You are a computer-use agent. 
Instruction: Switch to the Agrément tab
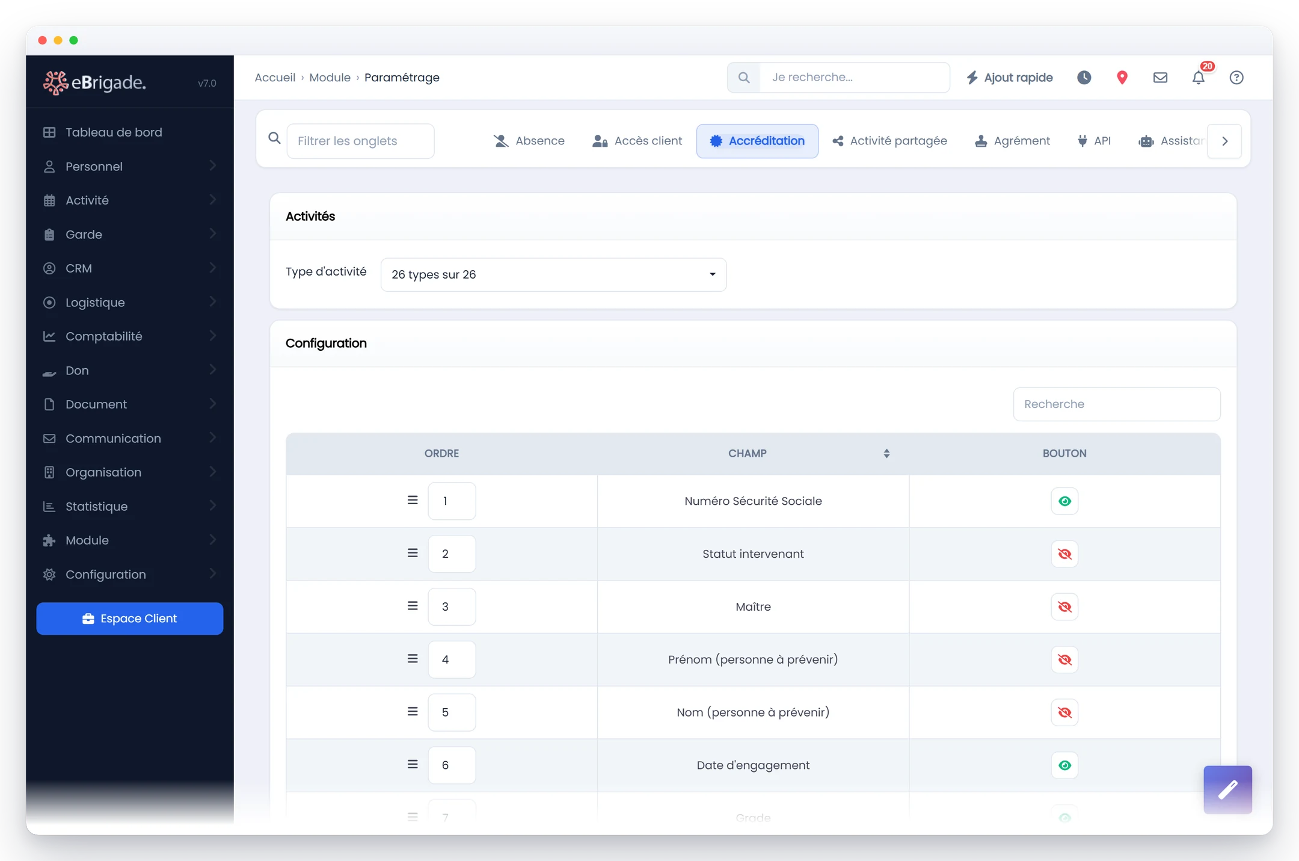point(1012,141)
